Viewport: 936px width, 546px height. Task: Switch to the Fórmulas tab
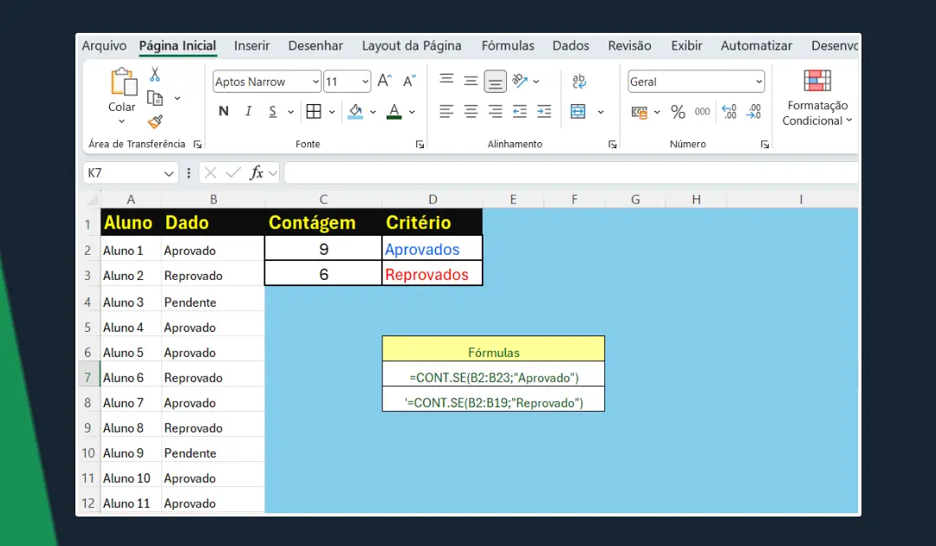(508, 46)
